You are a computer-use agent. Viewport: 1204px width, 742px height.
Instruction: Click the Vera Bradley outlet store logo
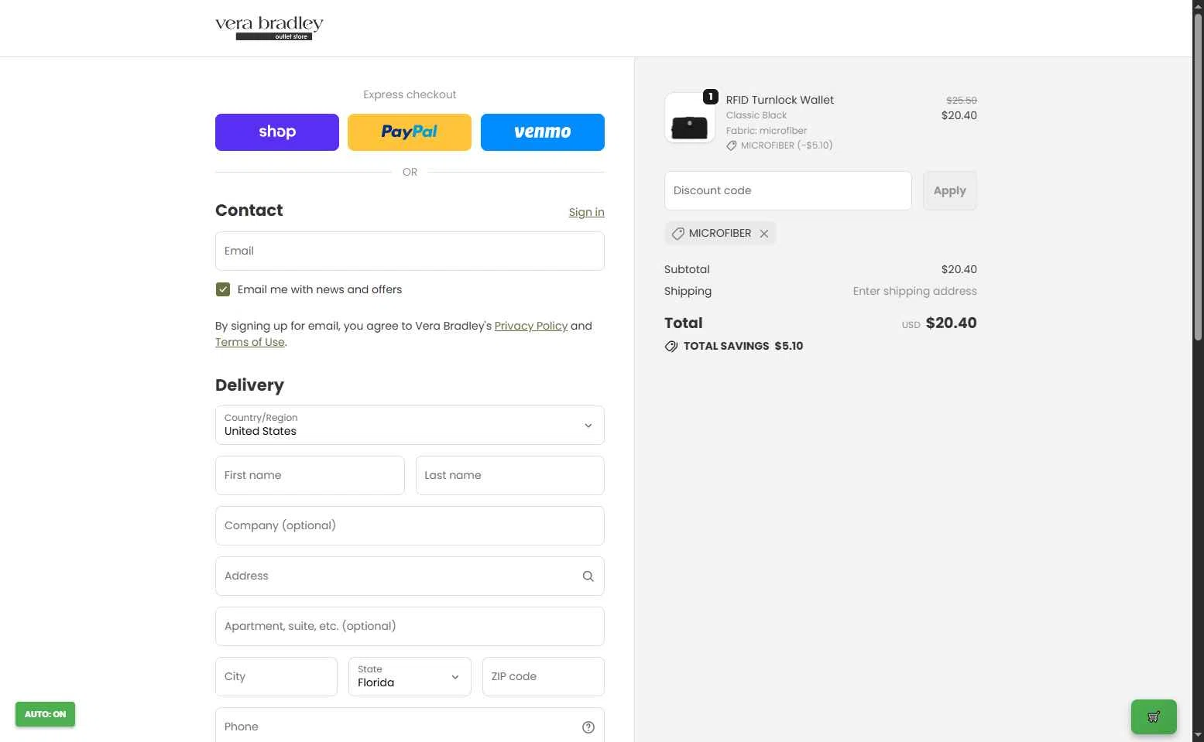269,28
